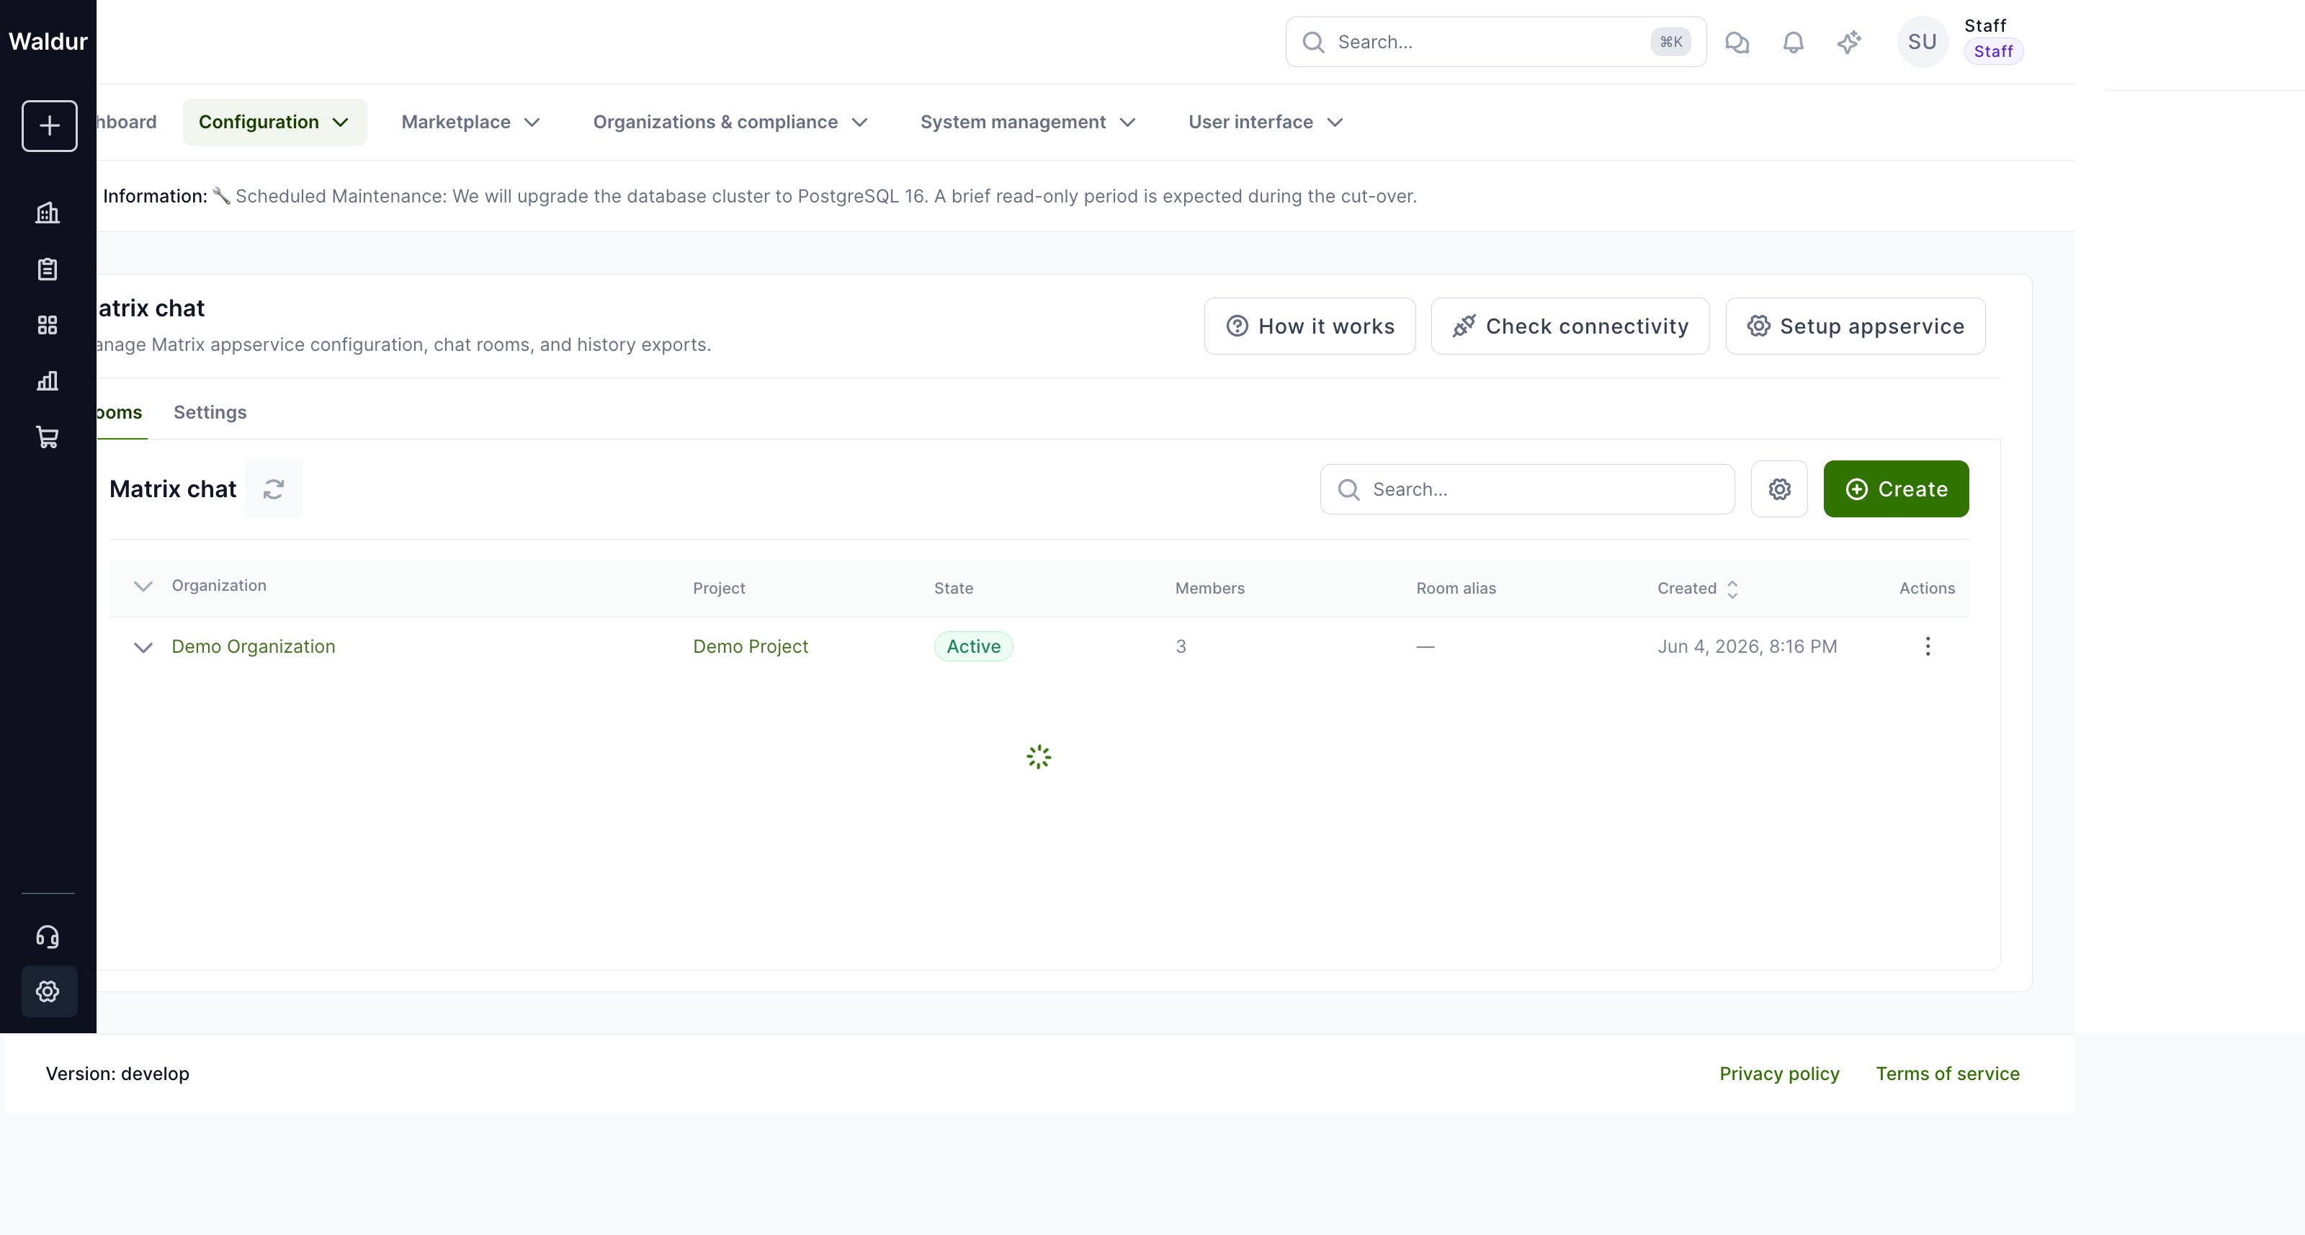Click the Scheduled Maintenance information message
Screen dimensions: 2305x1235
[x=760, y=196]
